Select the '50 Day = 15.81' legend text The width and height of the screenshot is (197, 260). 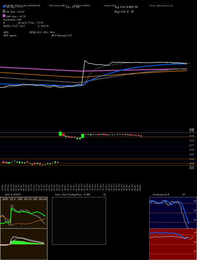point(15,12)
